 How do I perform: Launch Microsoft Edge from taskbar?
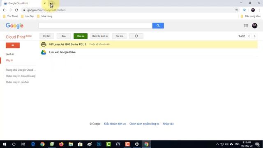click(x=33, y=144)
